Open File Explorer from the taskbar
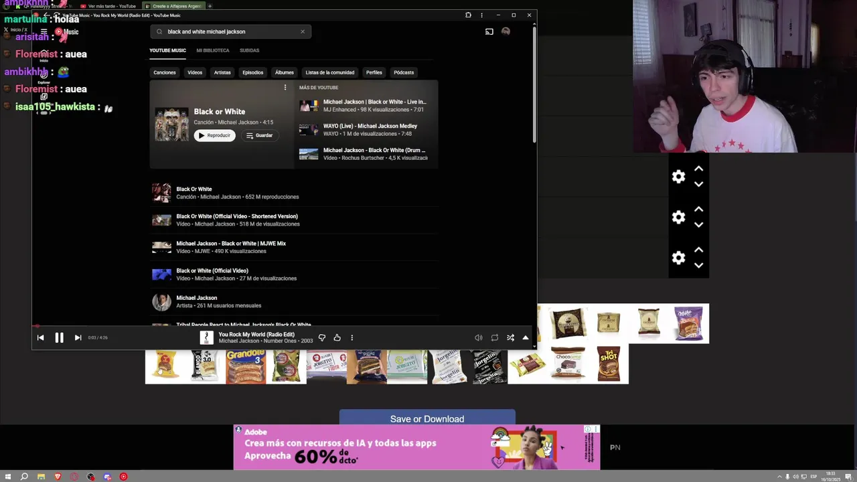The image size is (857, 482). click(x=41, y=477)
